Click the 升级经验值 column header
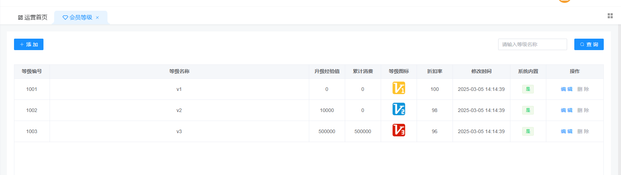 [x=327, y=71]
